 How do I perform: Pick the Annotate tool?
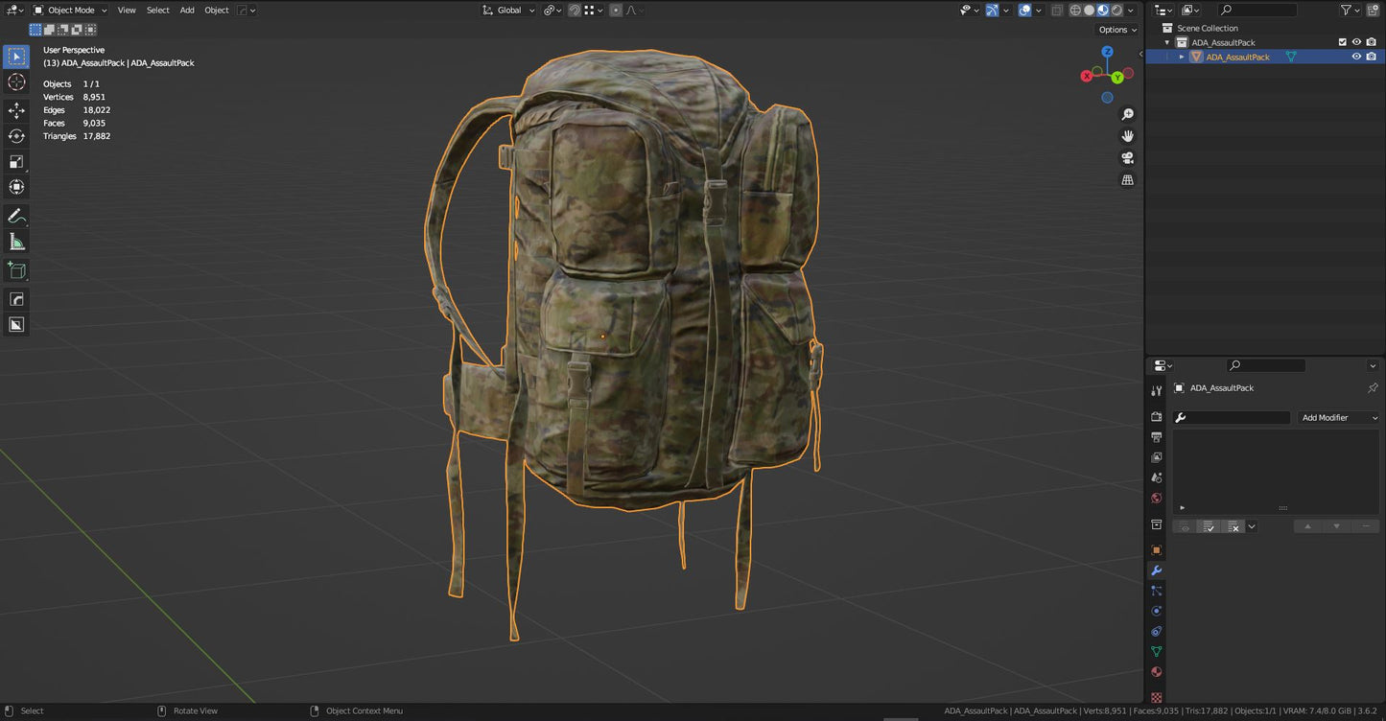coord(16,216)
